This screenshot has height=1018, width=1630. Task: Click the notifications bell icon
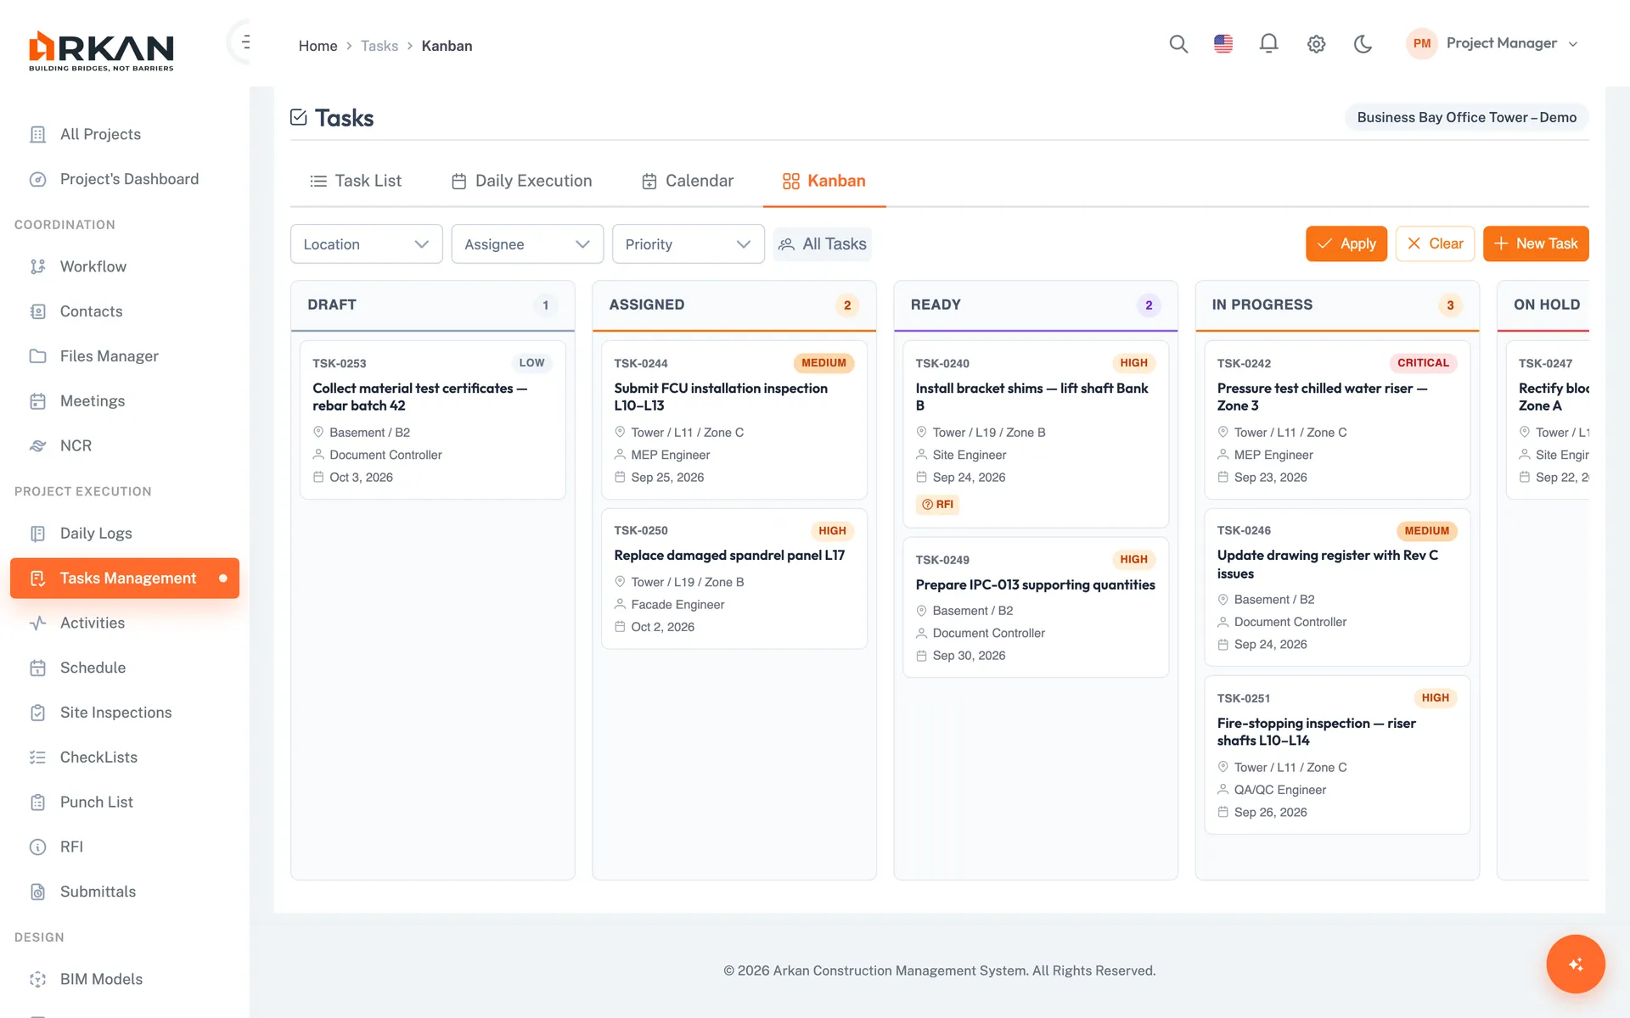click(x=1268, y=44)
